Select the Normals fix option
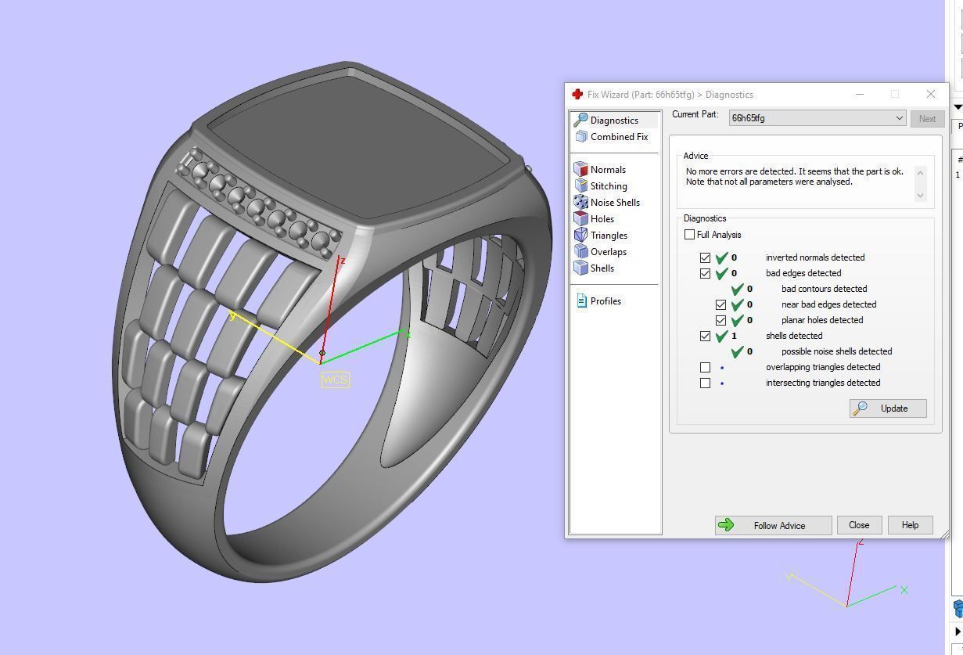 tap(608, 169)
